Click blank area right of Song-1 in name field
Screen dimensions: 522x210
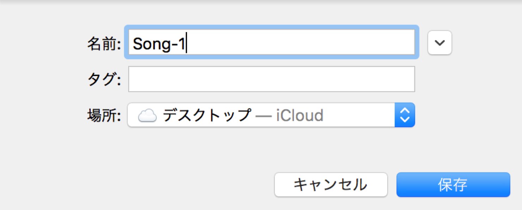click(300, 42)
